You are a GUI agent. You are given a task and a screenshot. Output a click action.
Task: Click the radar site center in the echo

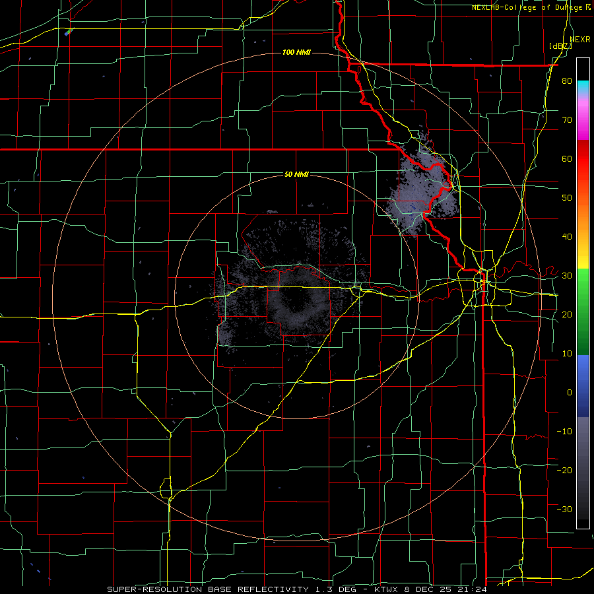pos(296,296)
